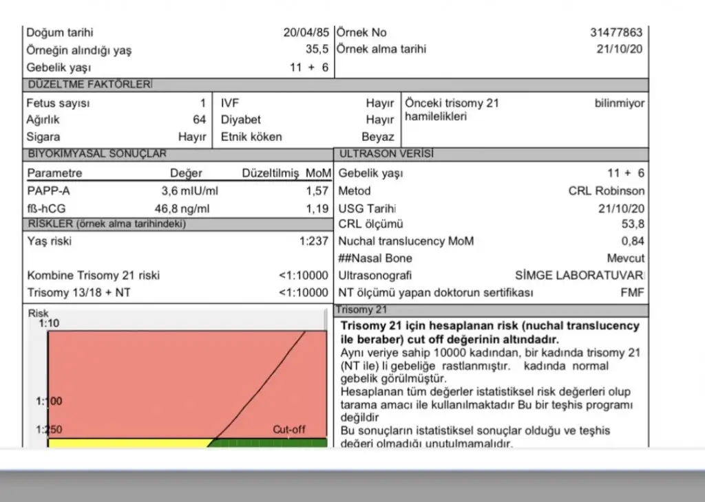
Task: Click the fß-hCG row label
Action: pos(46,208)
